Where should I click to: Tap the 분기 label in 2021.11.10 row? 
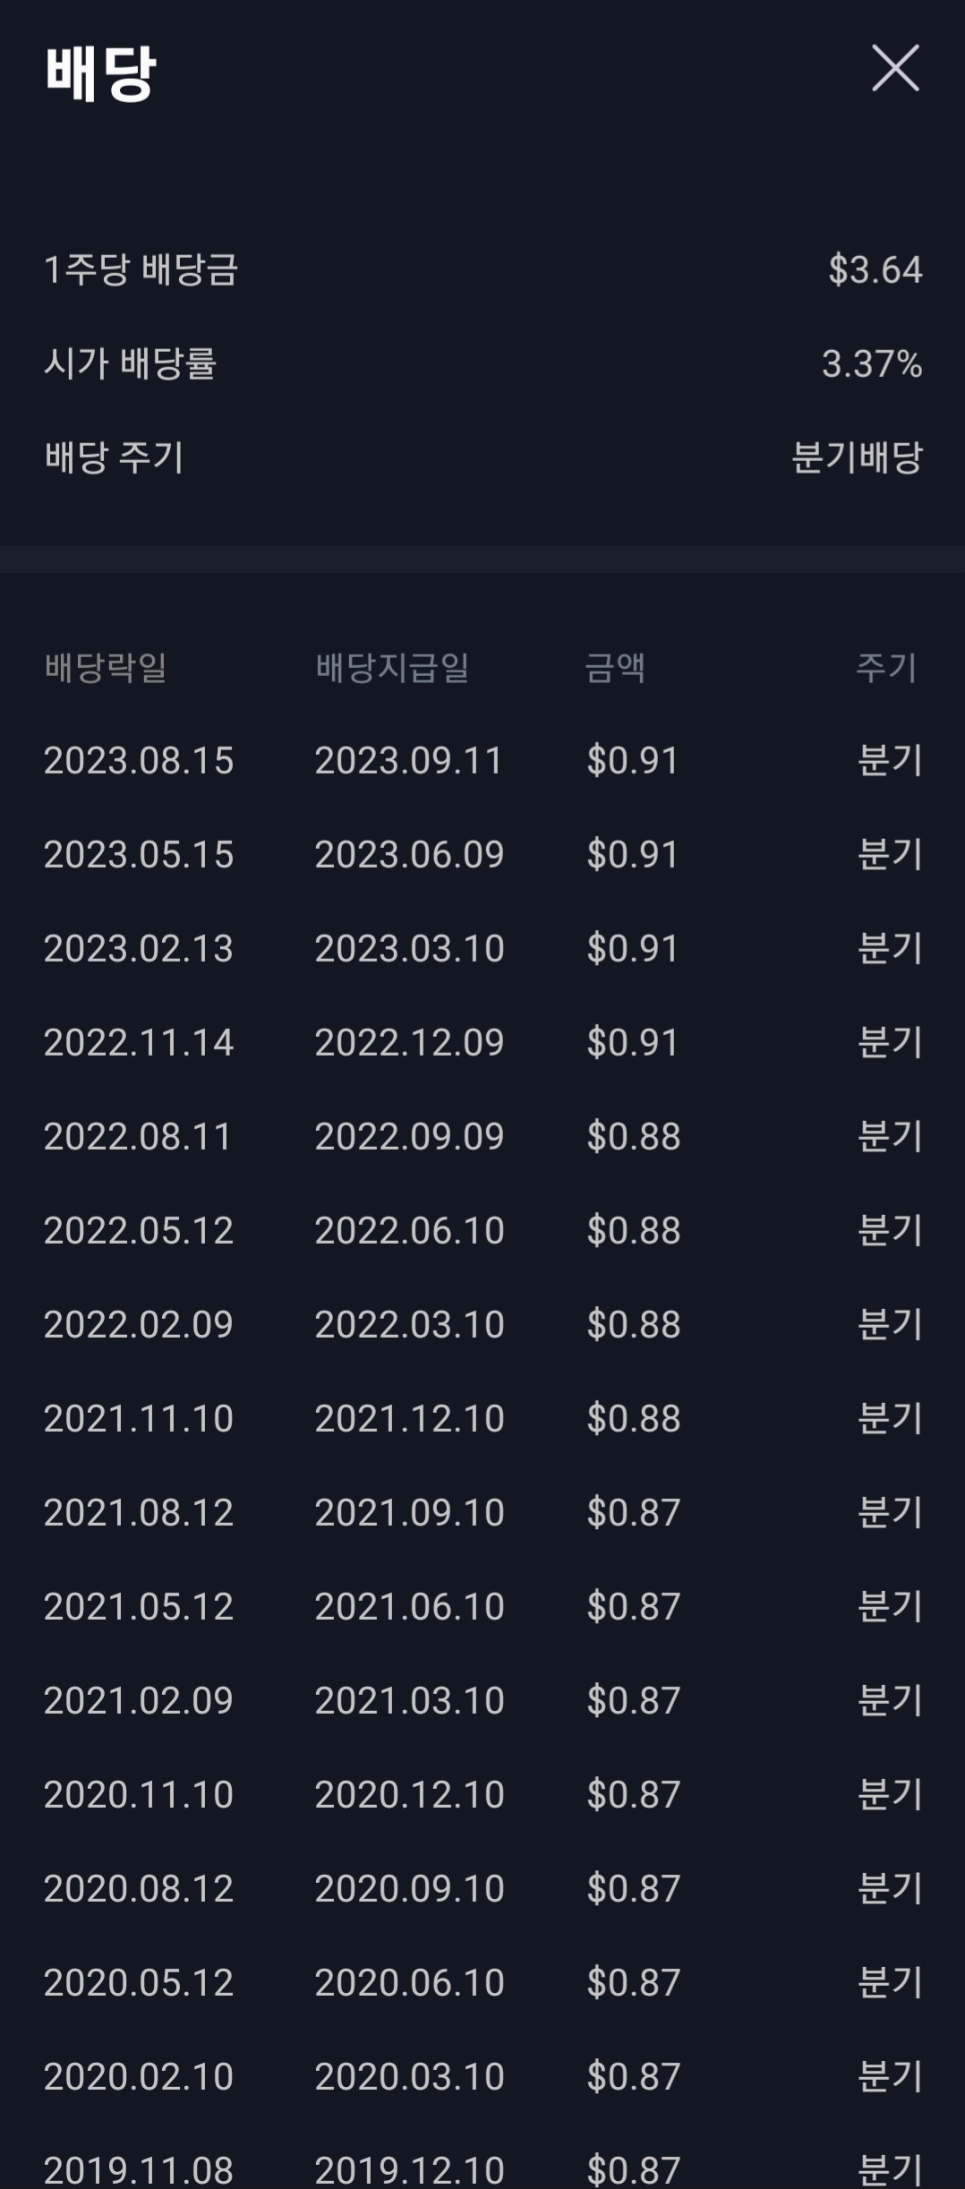890,1418
